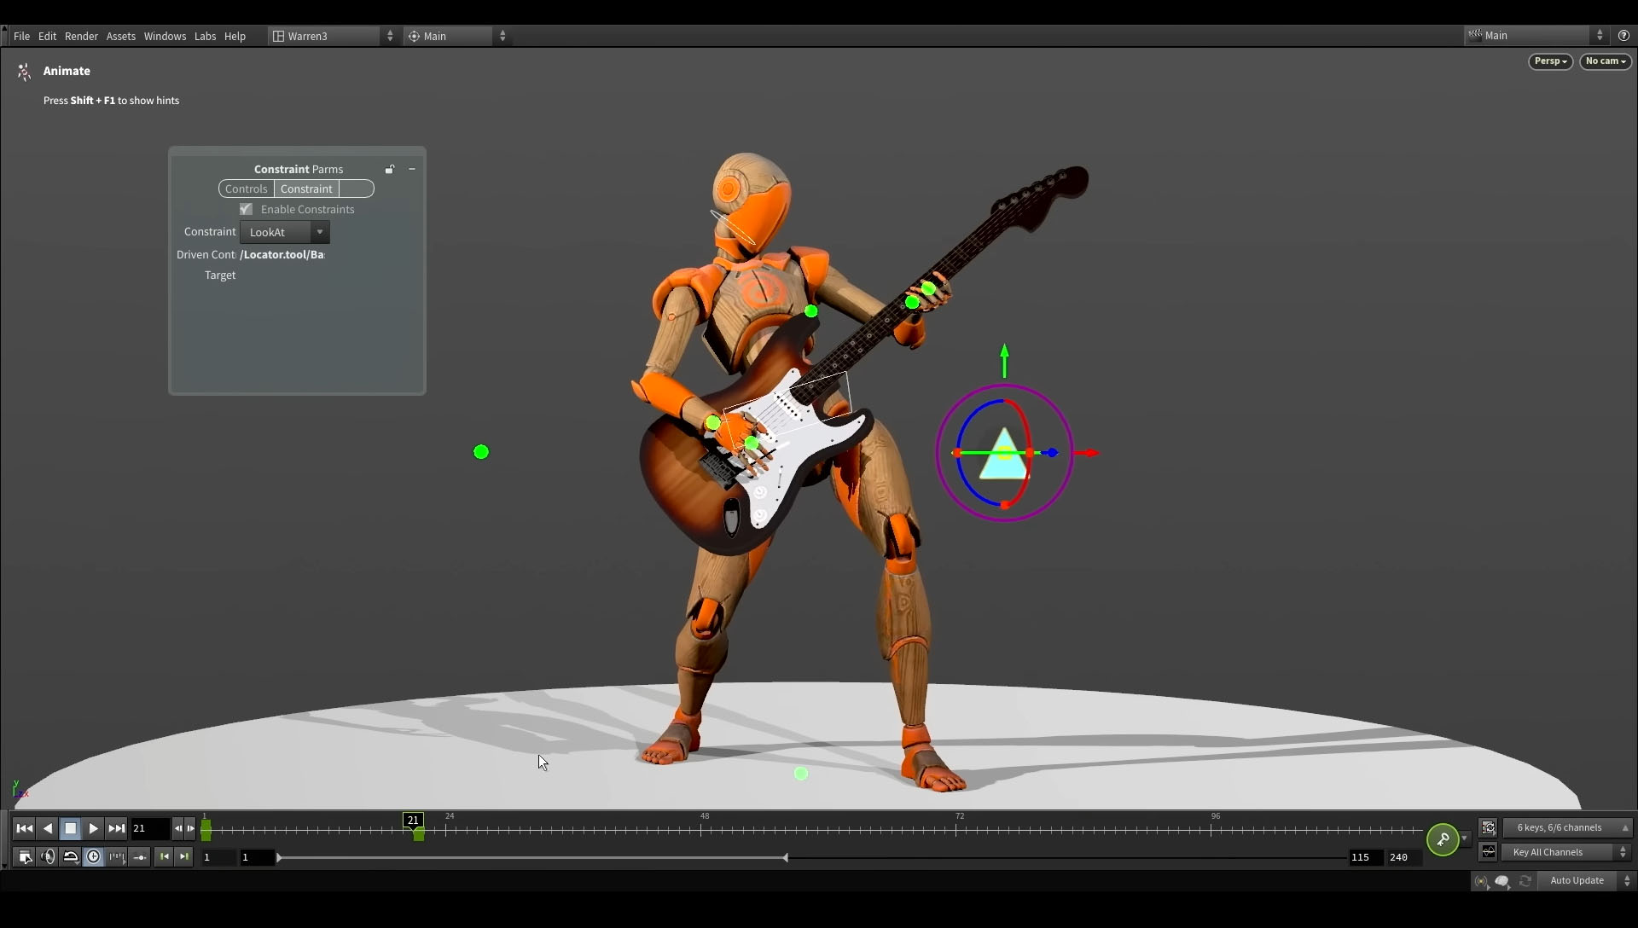Play animation in reverse
The image size is (1638, 928).
click(48, 828)
